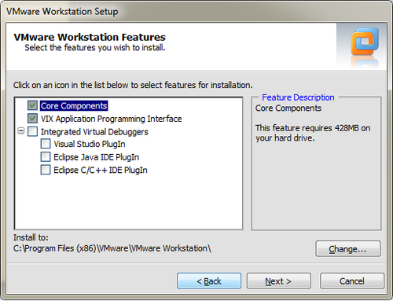Collapse the Integrated Virtual Debuggers tree node

[21, 130]
